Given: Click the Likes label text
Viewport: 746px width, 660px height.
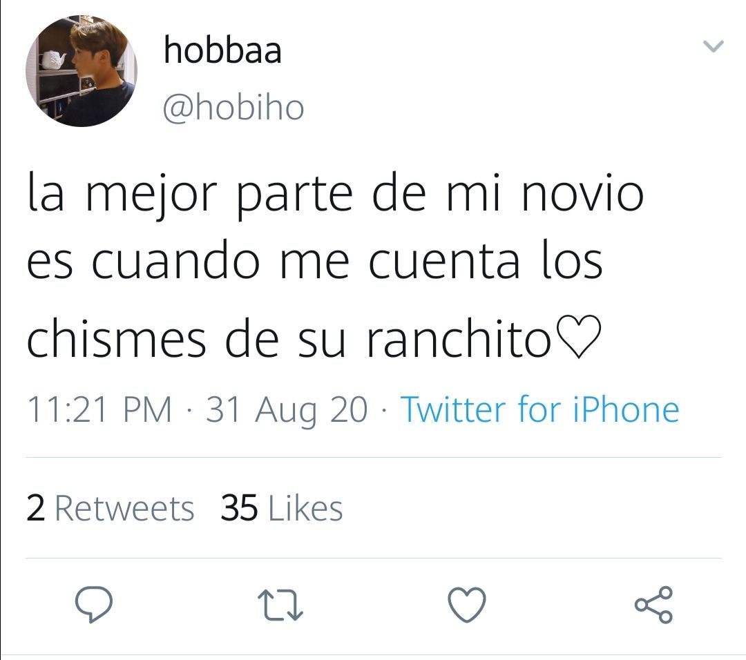Looking at the screenshot, I should pyautogui.click(x=305, y=508).
